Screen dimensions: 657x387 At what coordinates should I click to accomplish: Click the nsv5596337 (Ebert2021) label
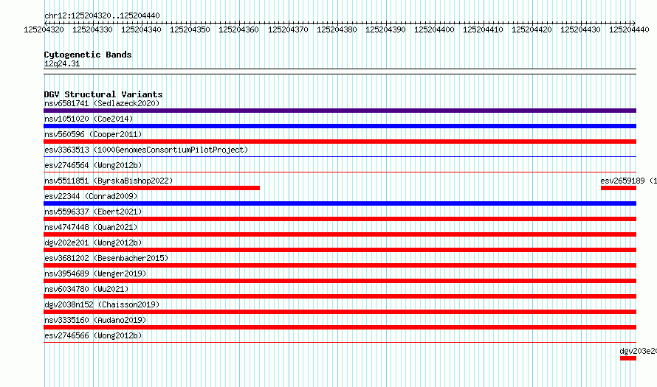pos(93,212)
